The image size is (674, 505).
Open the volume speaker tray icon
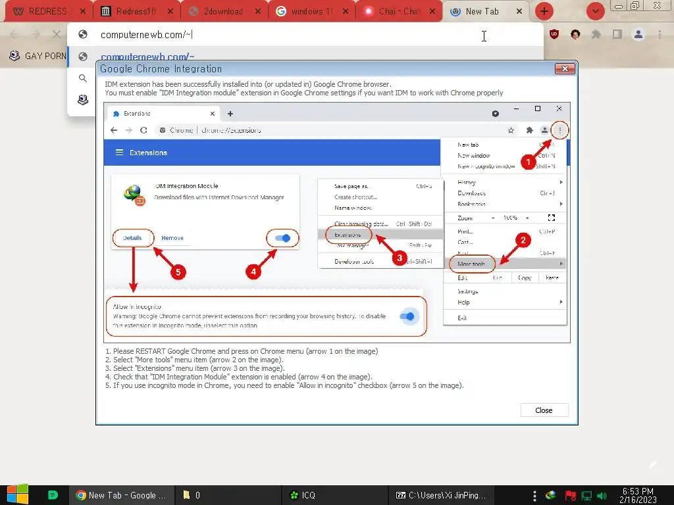[x=603, y=496]
